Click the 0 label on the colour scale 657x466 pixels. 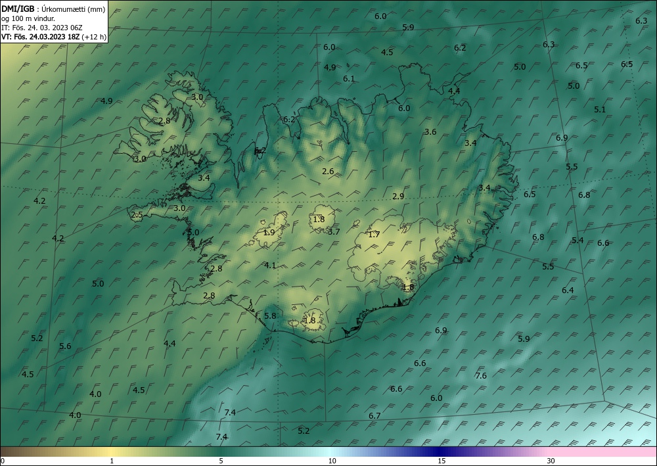(x=3, y=461)
